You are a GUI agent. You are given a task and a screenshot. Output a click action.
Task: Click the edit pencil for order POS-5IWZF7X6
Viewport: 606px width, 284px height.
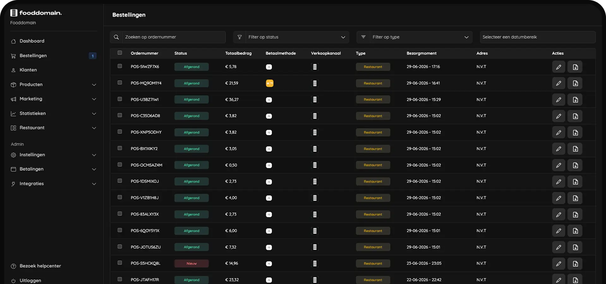point(559,67)
